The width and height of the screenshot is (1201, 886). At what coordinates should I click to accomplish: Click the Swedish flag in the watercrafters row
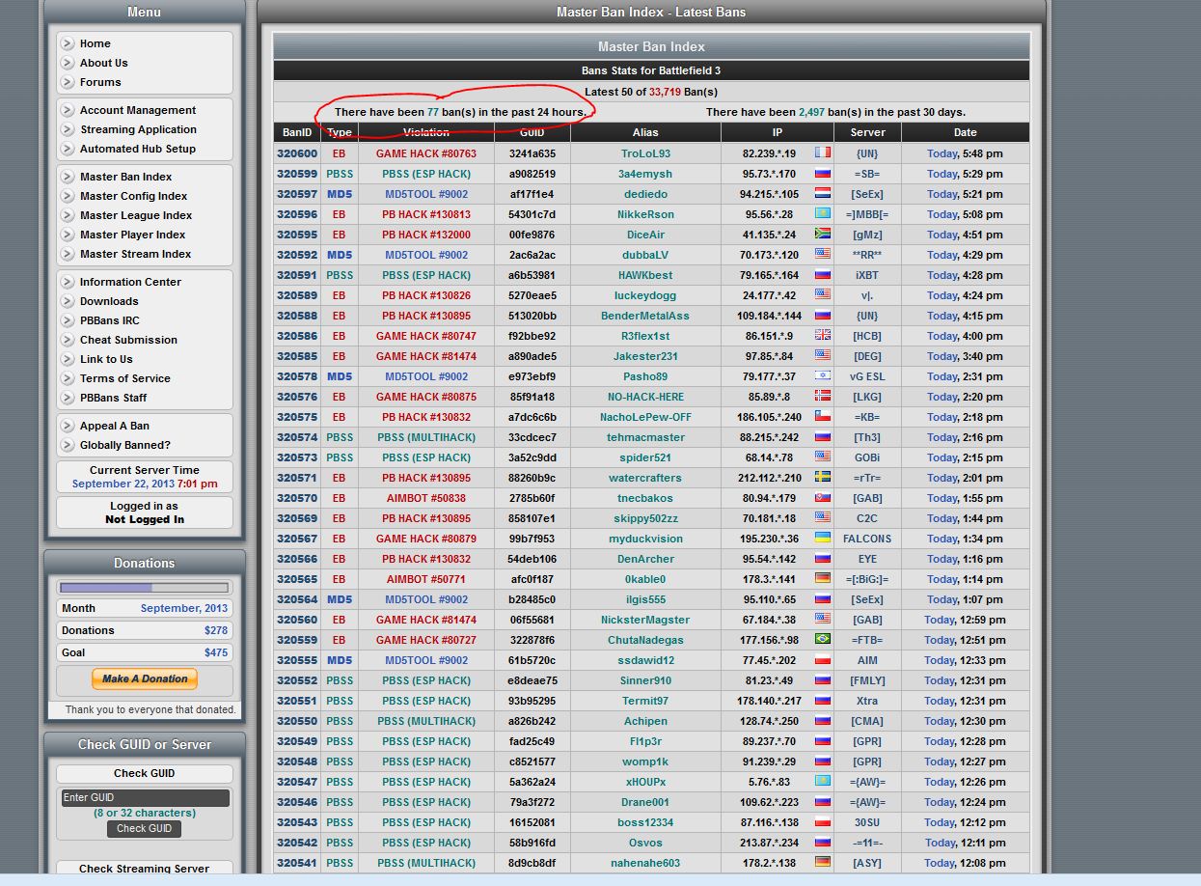point(822,478)
